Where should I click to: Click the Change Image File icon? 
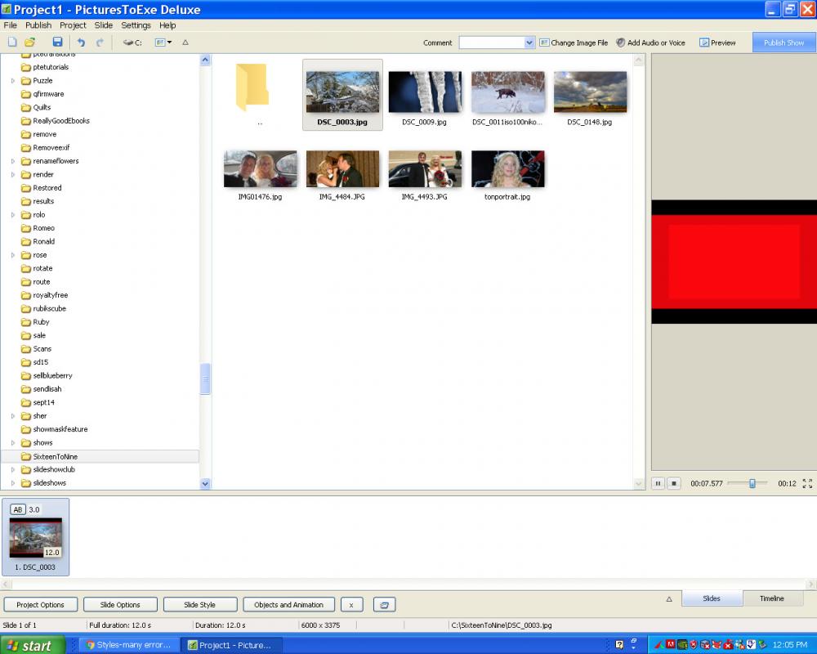(x=544, y=43)
